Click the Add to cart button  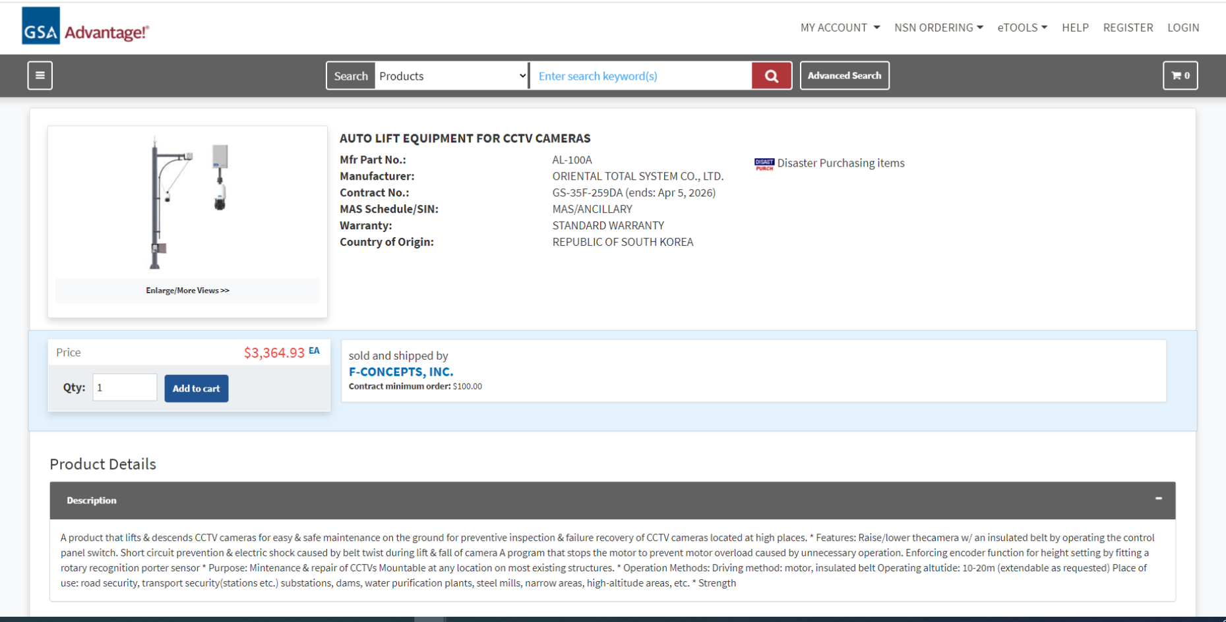pyautogui.click(x=197, y=388)
